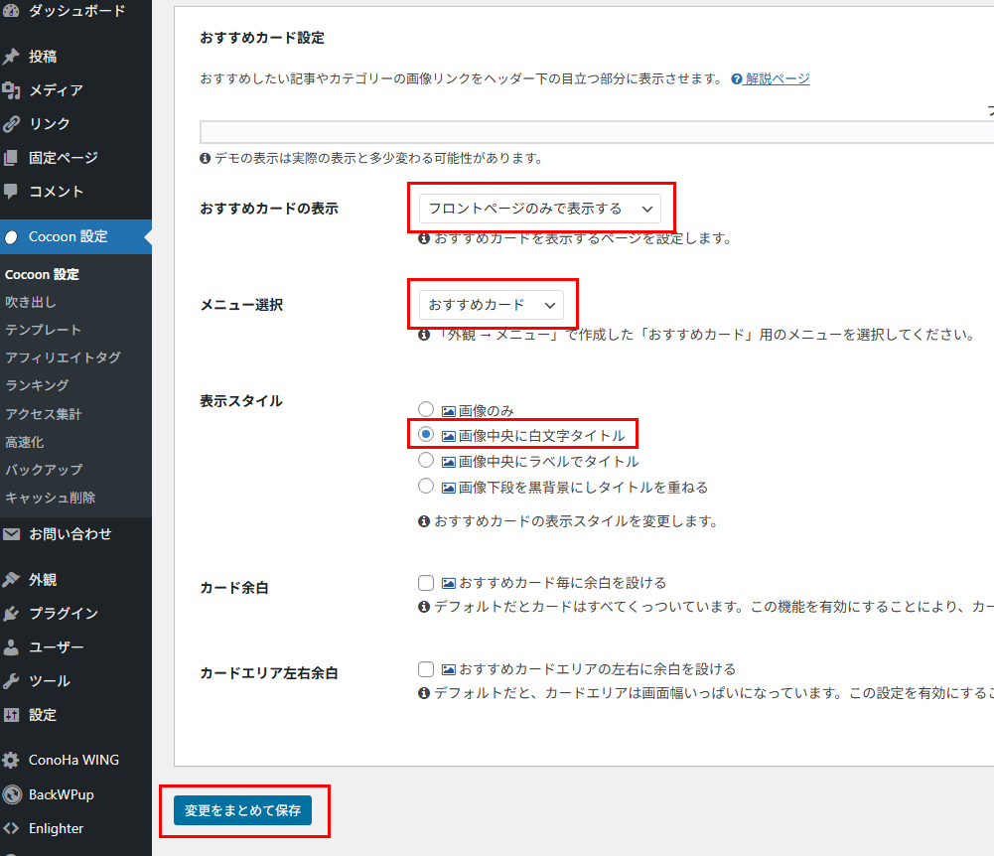Select the 画像のみ radio button
This screenshot has width=994, height=856.
click(426, 409)
